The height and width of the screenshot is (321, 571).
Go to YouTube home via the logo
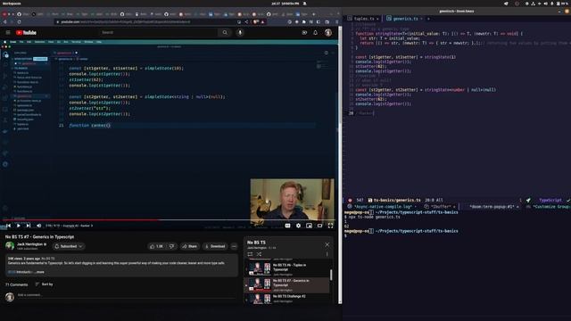click(x=26, y=32)
